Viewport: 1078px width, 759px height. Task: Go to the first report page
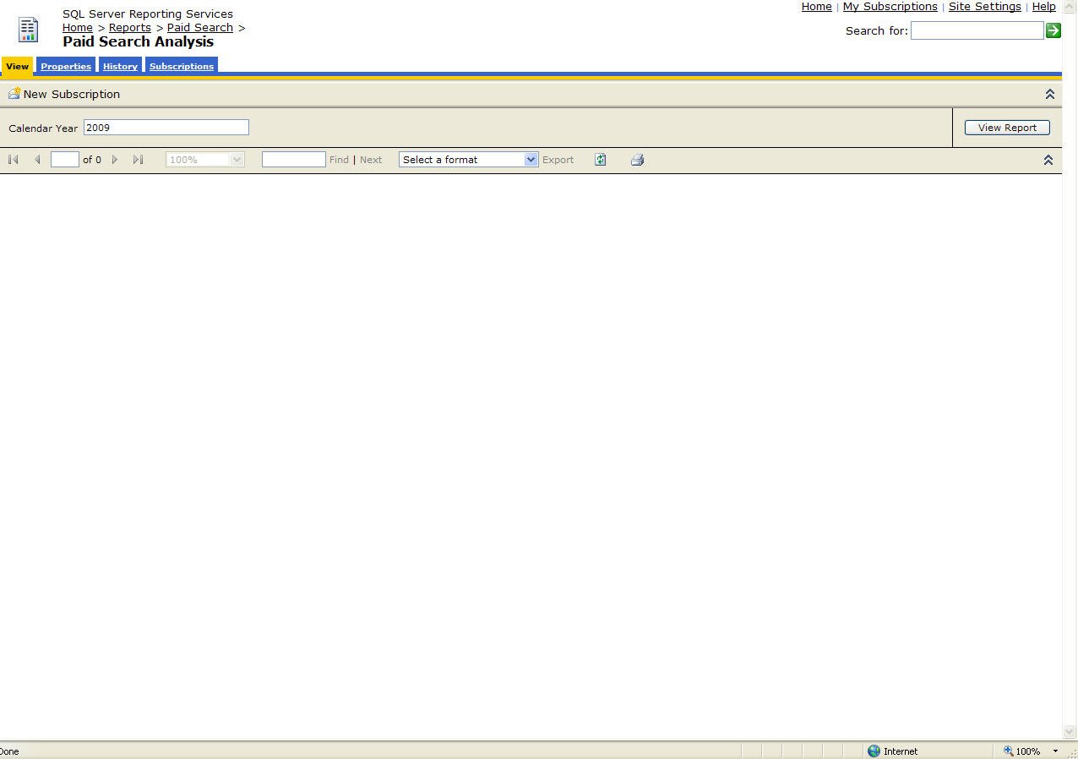coord(13,159)
